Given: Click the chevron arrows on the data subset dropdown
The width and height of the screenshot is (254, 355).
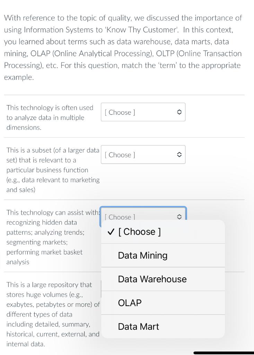Looking at the screenshot, I should 179,155.
